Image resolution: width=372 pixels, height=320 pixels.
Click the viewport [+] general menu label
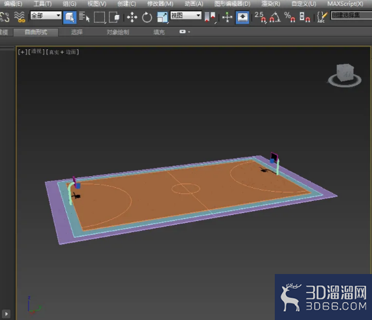pyautogui.click(x=23, y=52)
